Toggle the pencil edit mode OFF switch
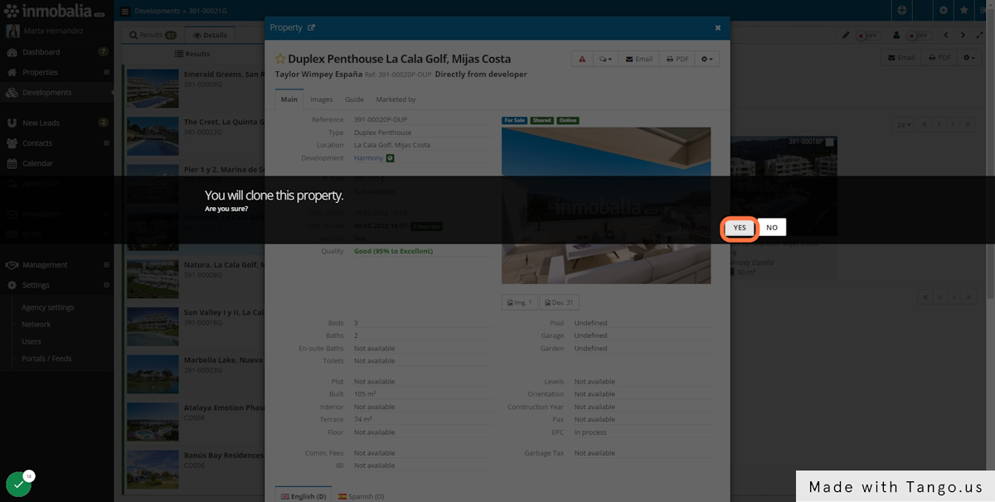The image size is (995, 502). (868, 36)
